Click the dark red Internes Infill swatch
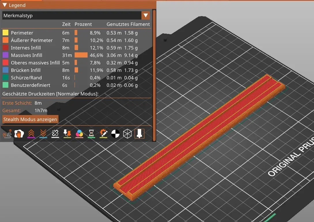 [5, 47]
